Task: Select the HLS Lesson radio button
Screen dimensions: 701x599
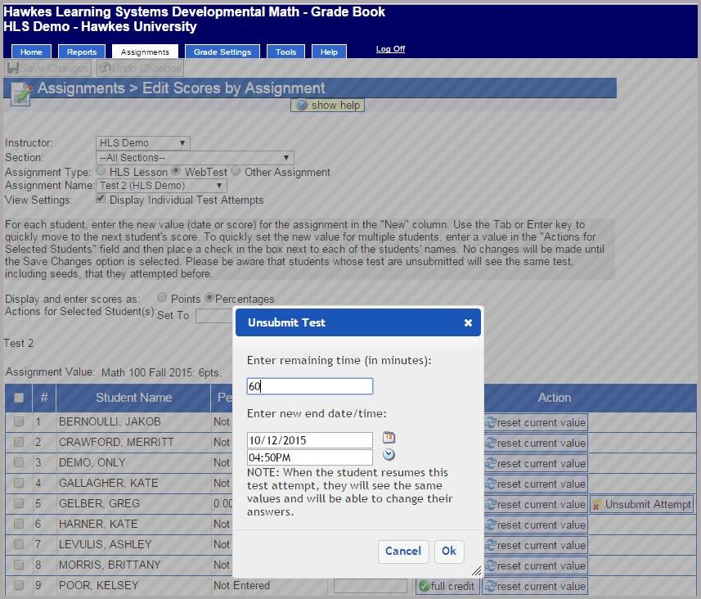Action: tap(101, 172)
